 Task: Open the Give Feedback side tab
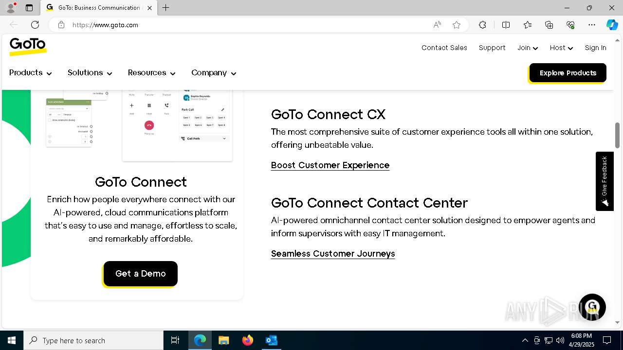click(x=605, y=181)
